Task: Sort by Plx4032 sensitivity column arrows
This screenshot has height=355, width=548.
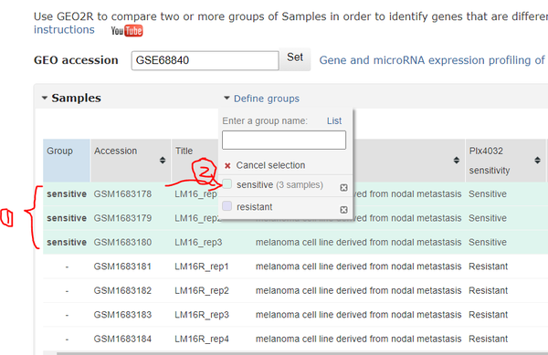Action: pyautogui.click(x=537, y=161)
